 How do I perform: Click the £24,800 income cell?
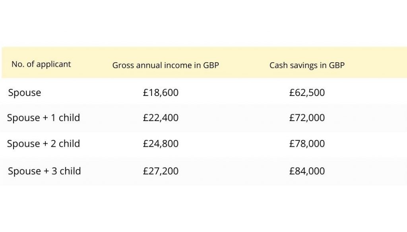pyautogui.click(x=161, y=144)
